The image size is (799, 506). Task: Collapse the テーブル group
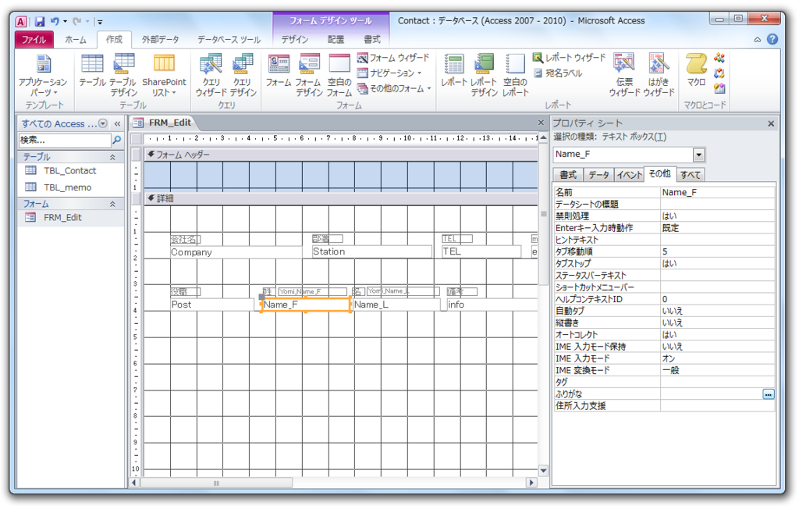[112, 157]
